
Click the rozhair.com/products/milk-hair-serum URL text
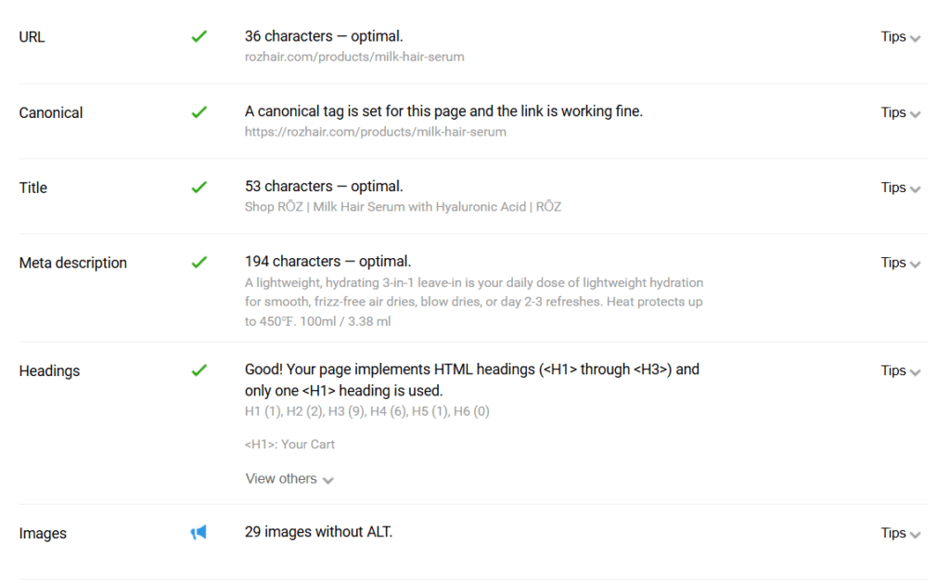[x=354, y=57]
